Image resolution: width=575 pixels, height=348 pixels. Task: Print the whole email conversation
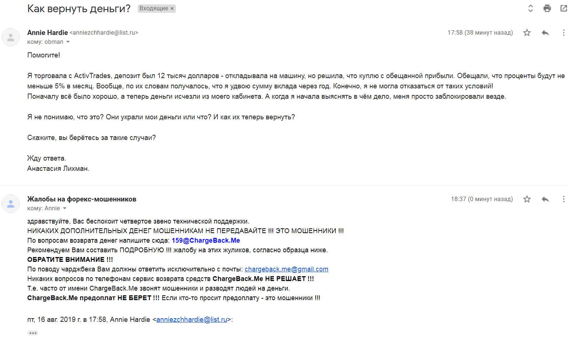(547, 8)
